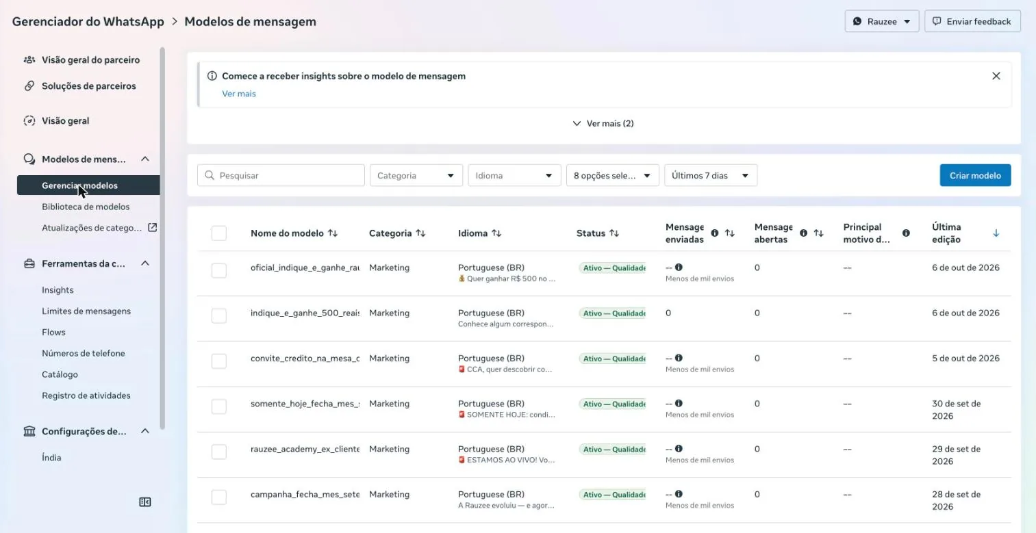Select the convite_credito_na_mesa row checkbox
The height and width of the screenshot is (533, 1036).
click(219, 361)
